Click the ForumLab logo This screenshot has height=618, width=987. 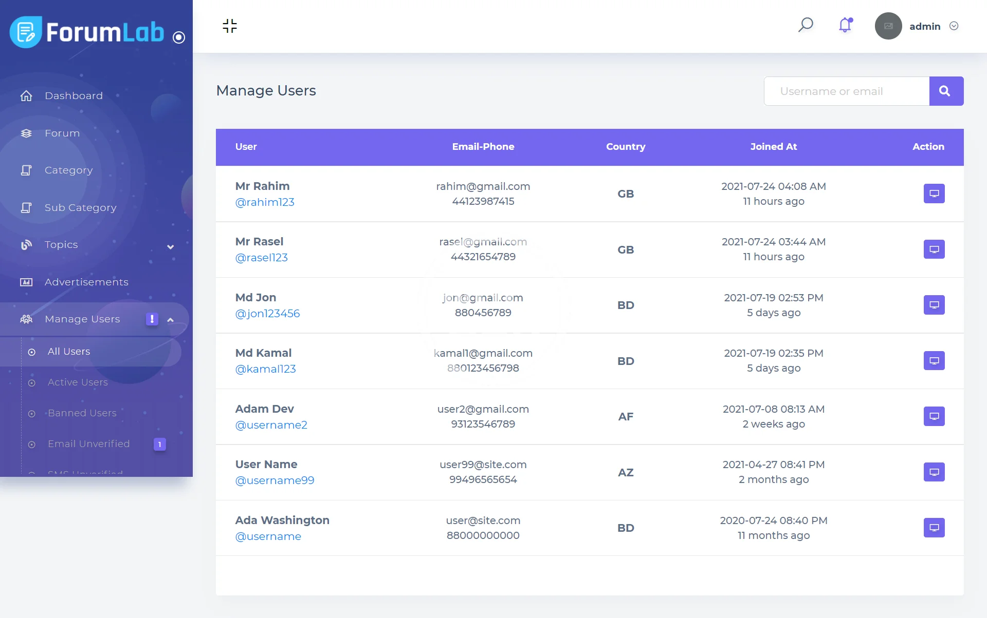(87, 32)
